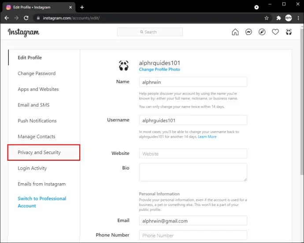Click the panda profile photo beside username

(124, 66)
